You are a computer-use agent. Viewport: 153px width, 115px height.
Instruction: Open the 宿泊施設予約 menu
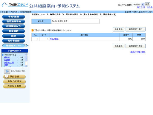coord(13,22)
